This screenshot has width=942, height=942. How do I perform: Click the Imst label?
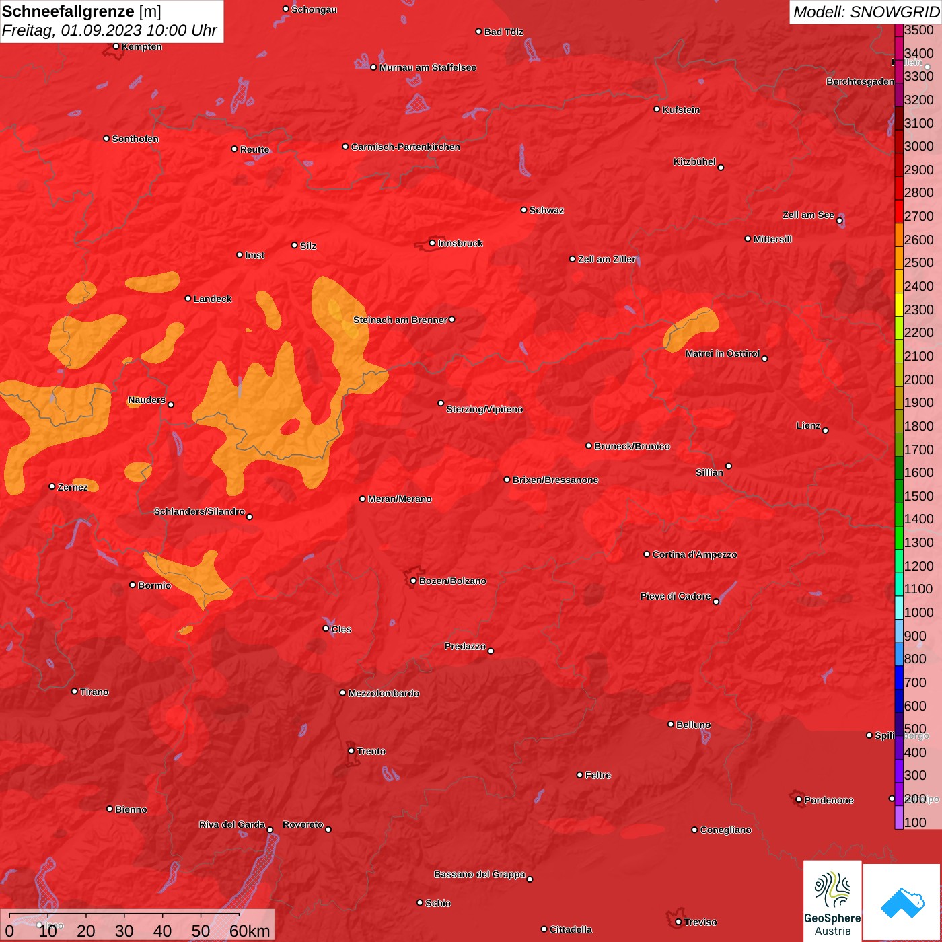click(x=254, y=255)
